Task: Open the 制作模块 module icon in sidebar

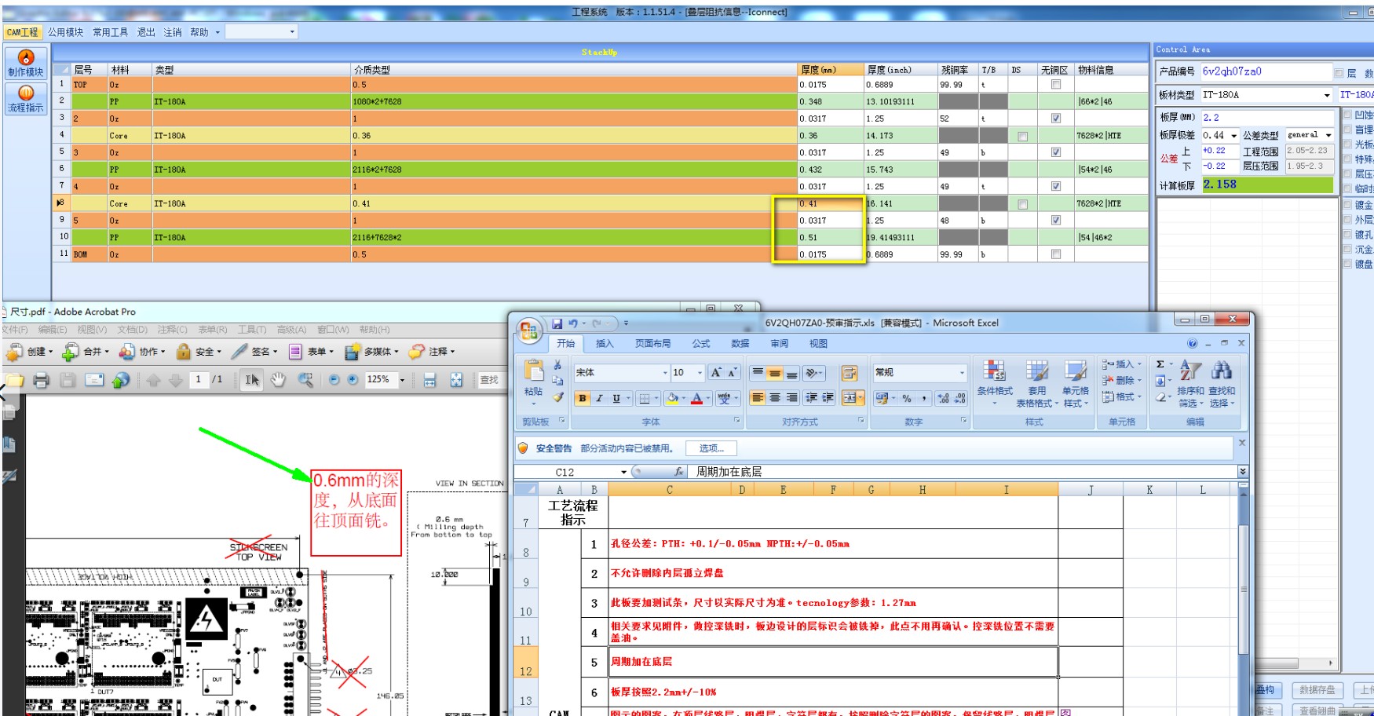Action: (26, 63)
